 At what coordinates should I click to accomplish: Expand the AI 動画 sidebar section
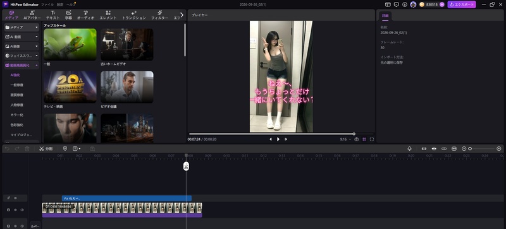(x=22, y=37)
